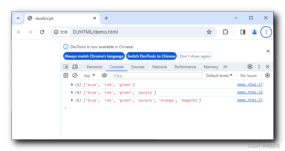This screenshot has height=151, width=285.
Task: Open the top JavaScript context dropdown
Action: 89,76
